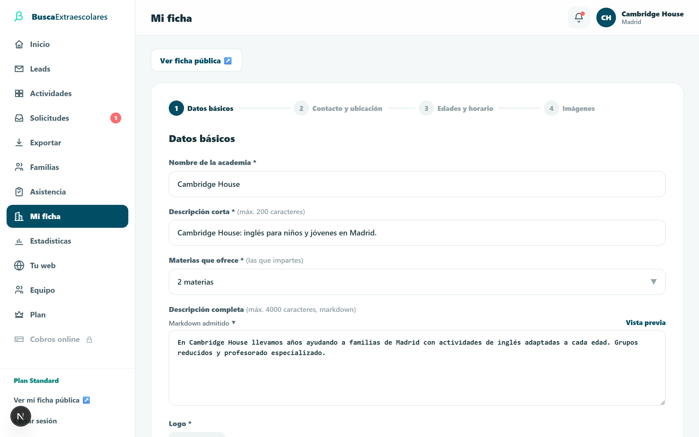The height and width of the screenshot is (437, 699).
Task: Click the Ver ficha pública button
Action: click(x=196, y=60)
